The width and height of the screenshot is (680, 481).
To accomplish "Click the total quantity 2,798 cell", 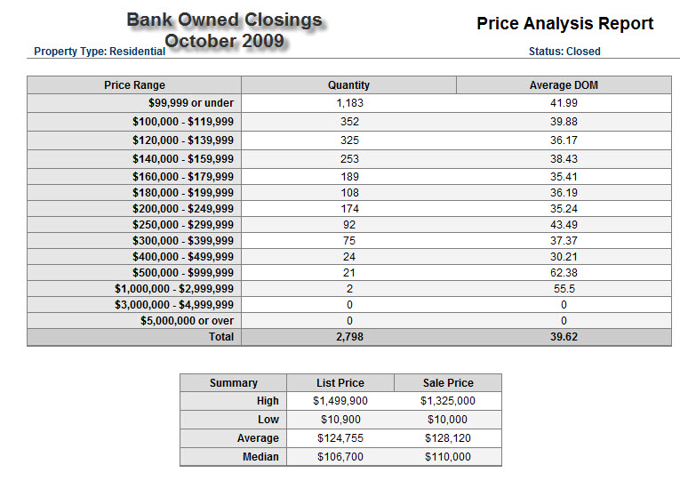I will click(x=348, y=337).
